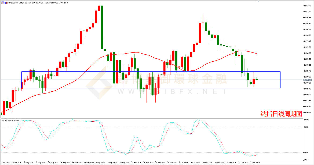Select the last candle at the chart's right end
The height and width of the screenshot is (165, 314).
point(257,79)
